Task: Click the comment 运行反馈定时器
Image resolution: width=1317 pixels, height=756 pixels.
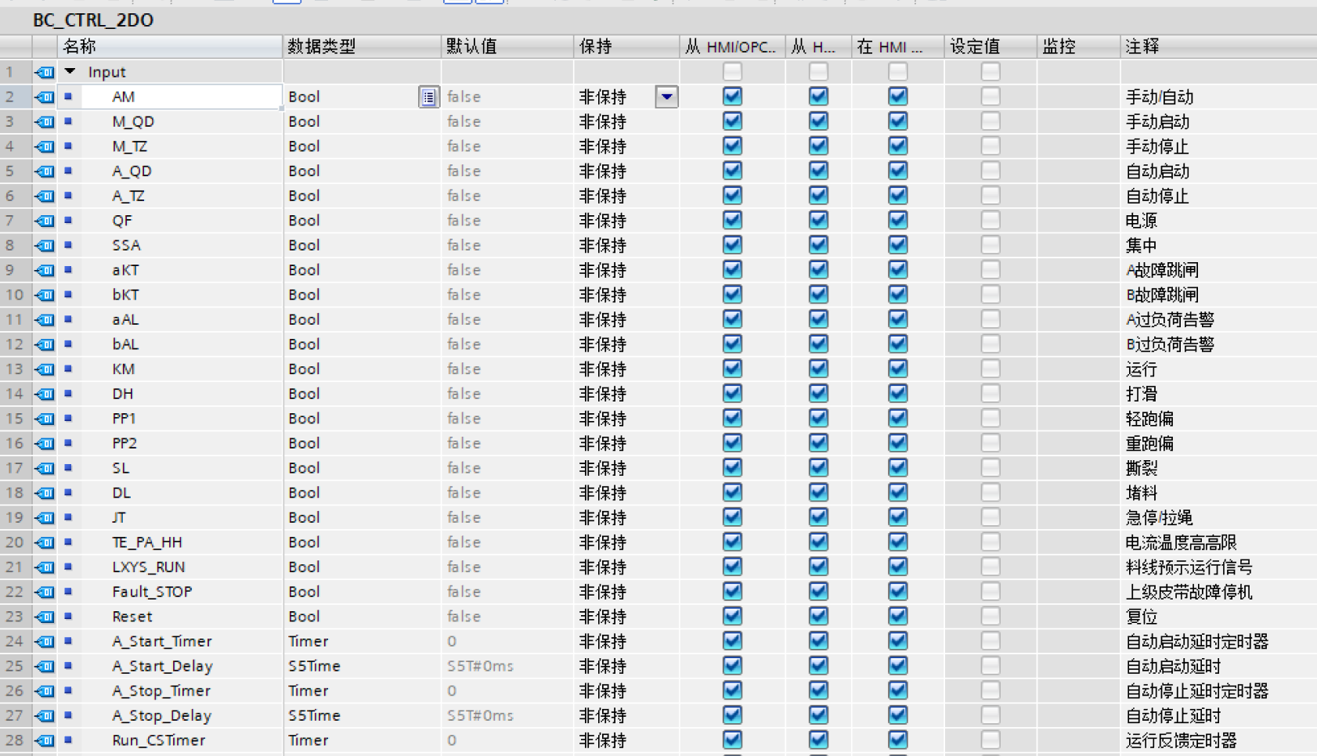Action: (x=1181, y=740)
